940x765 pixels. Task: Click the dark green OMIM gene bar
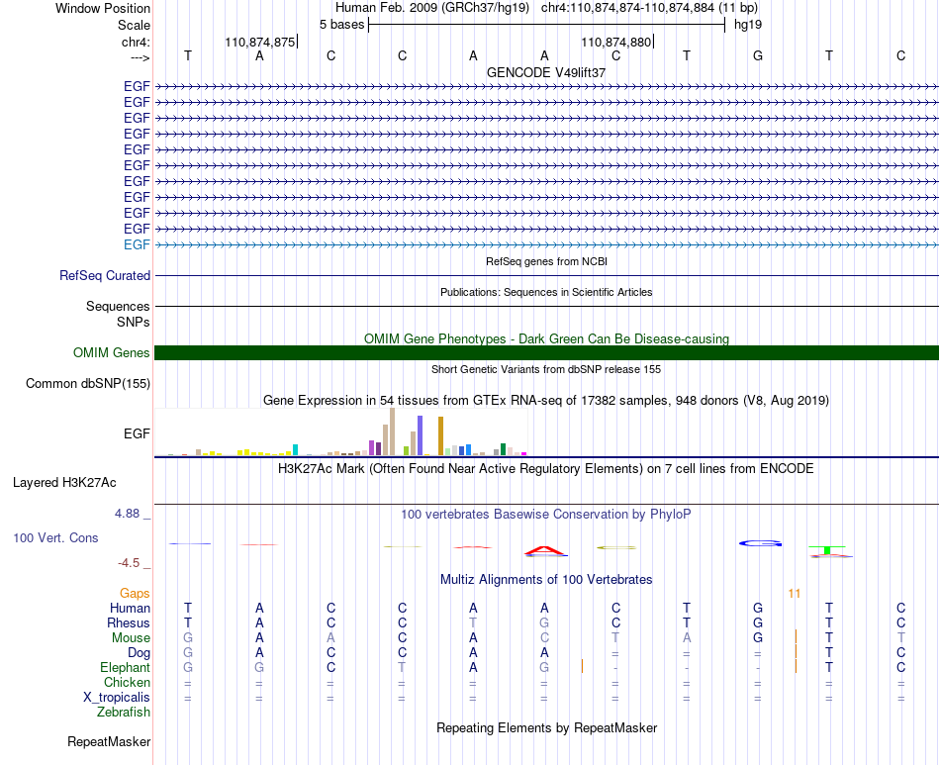point(546,352)
